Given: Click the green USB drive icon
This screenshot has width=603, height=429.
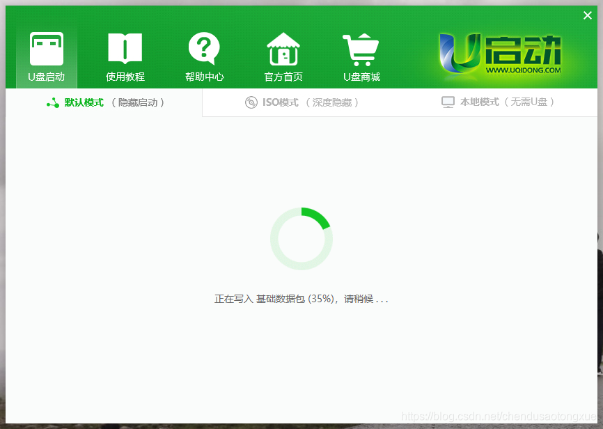Looking at the screenshot, I should (x=45, y=47).
